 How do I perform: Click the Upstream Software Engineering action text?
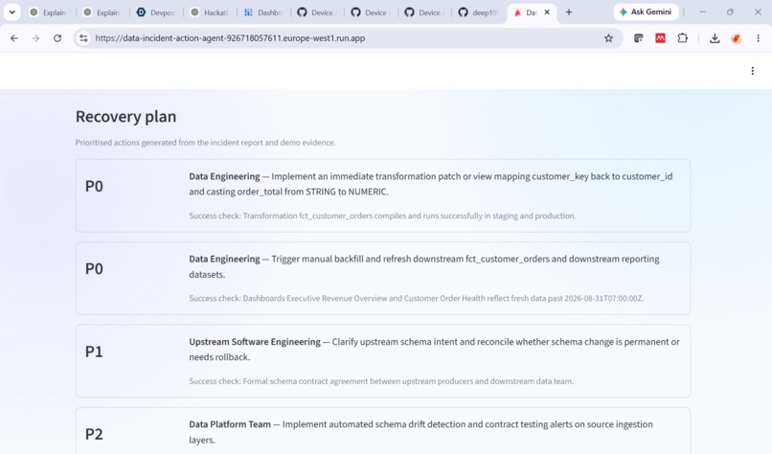point(434,349)
